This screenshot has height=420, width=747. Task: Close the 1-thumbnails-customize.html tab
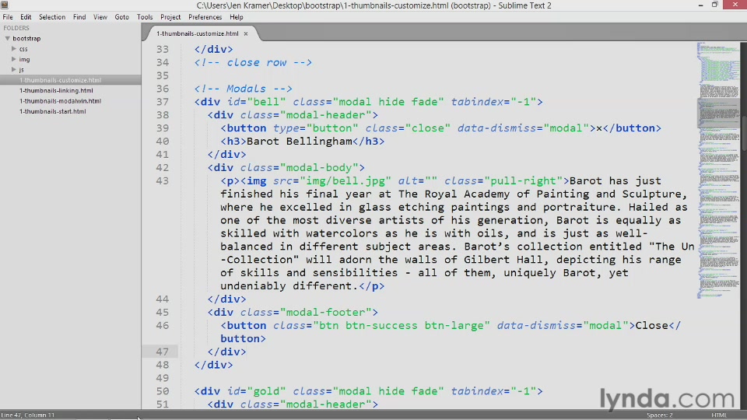coord(246,33)
